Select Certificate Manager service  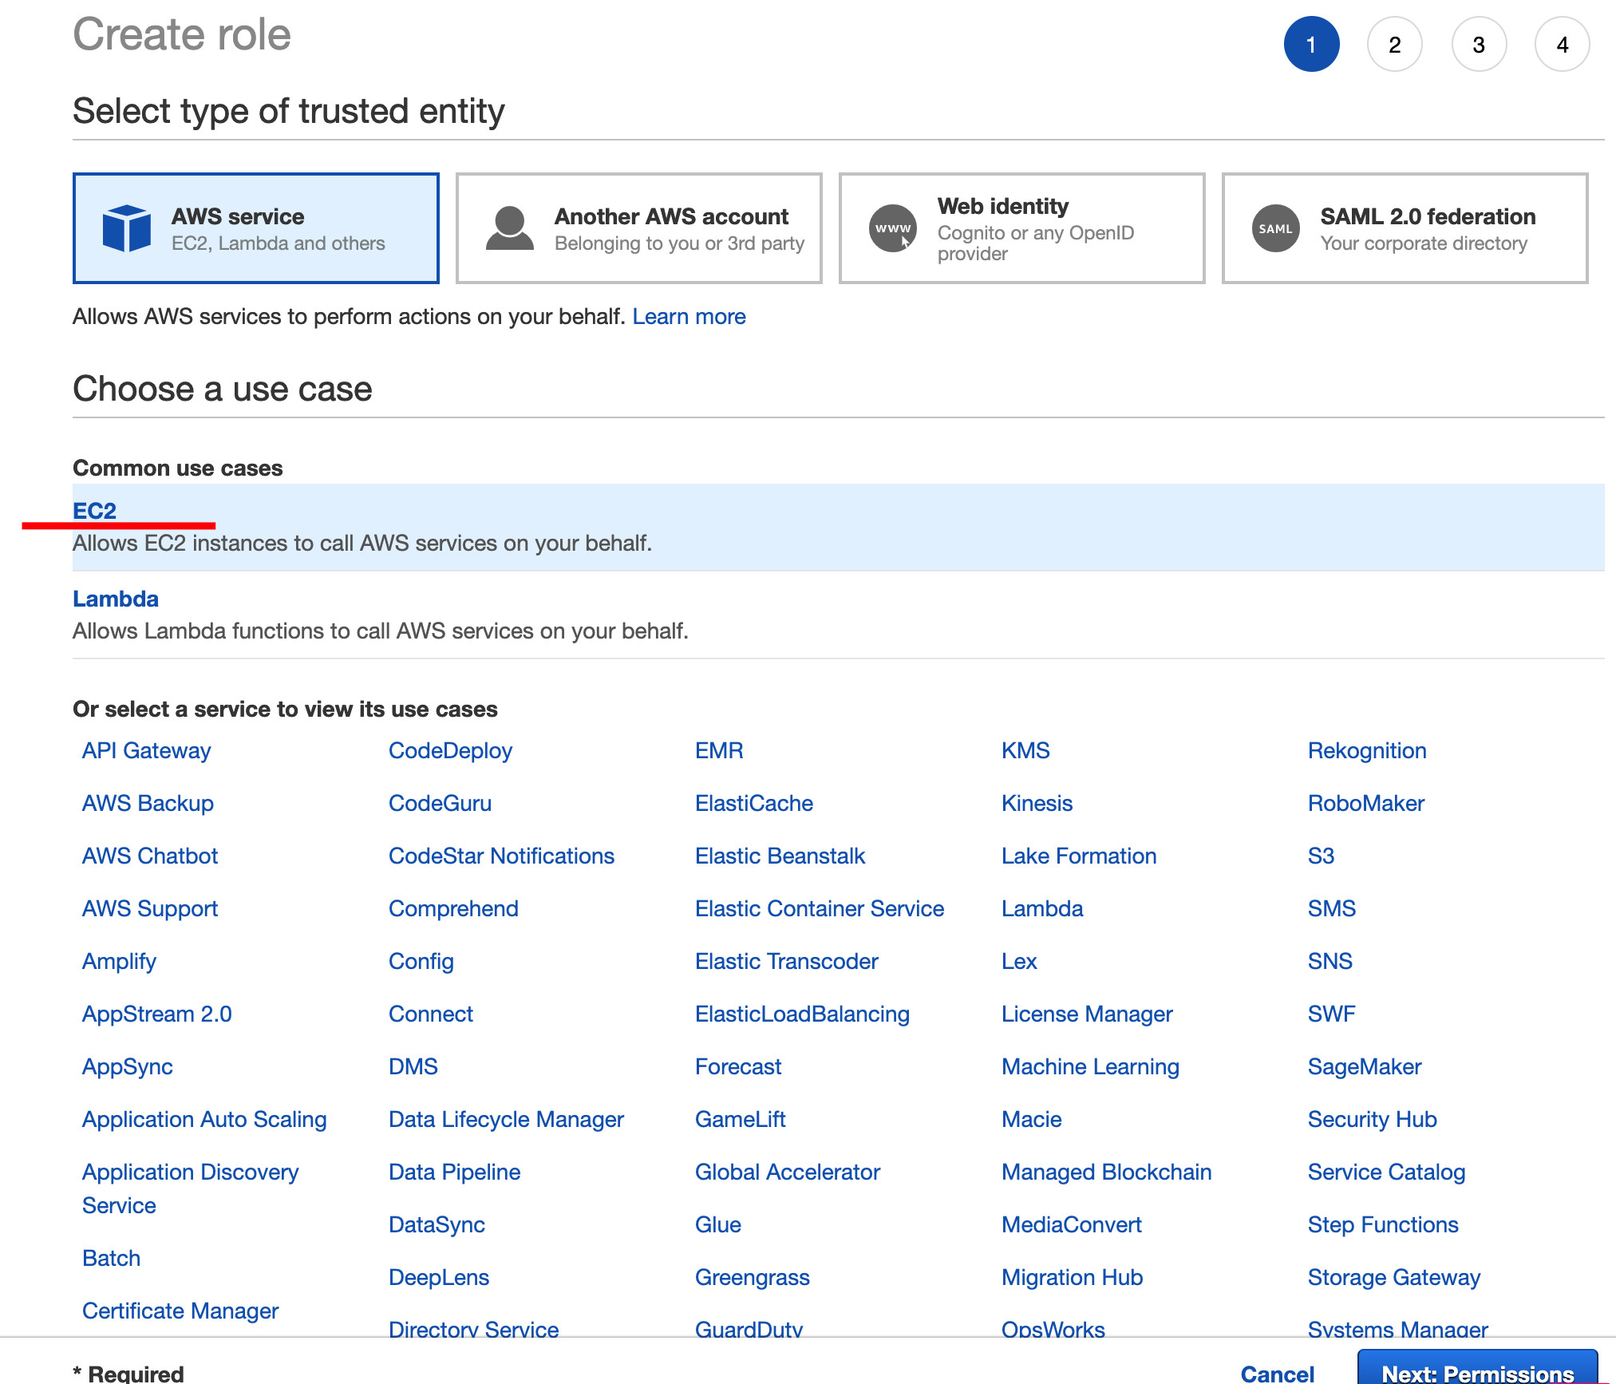pos(180,1311)
